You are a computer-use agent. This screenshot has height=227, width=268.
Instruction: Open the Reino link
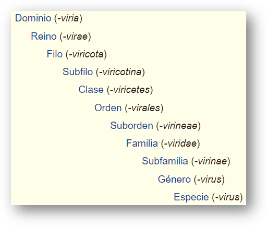pos(44,36)
